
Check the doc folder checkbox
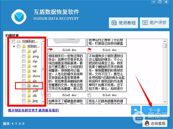[24, 86]
